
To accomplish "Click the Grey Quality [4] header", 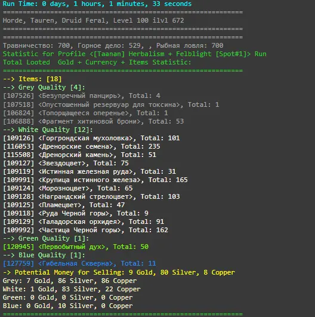I will (44, 87).
